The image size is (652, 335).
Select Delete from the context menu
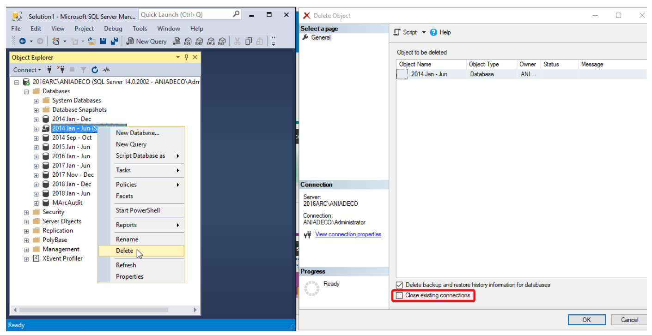pyautogui.click(x=124, y=251)
